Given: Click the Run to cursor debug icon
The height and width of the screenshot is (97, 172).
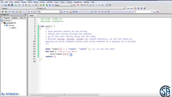Looking at the screenshot, I should pyautogui.click(x=81, y=5).
